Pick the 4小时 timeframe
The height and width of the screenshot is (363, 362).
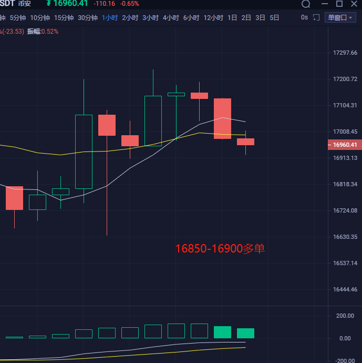(x=171, y=17)
